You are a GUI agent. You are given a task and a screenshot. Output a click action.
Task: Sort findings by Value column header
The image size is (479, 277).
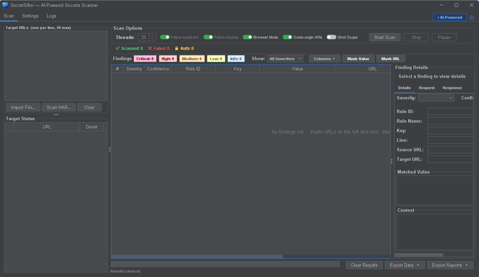coord(297,69)
